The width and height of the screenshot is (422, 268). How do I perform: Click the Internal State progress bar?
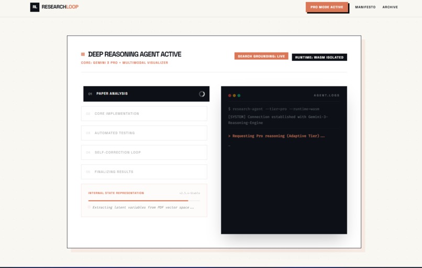click(144, 200)
